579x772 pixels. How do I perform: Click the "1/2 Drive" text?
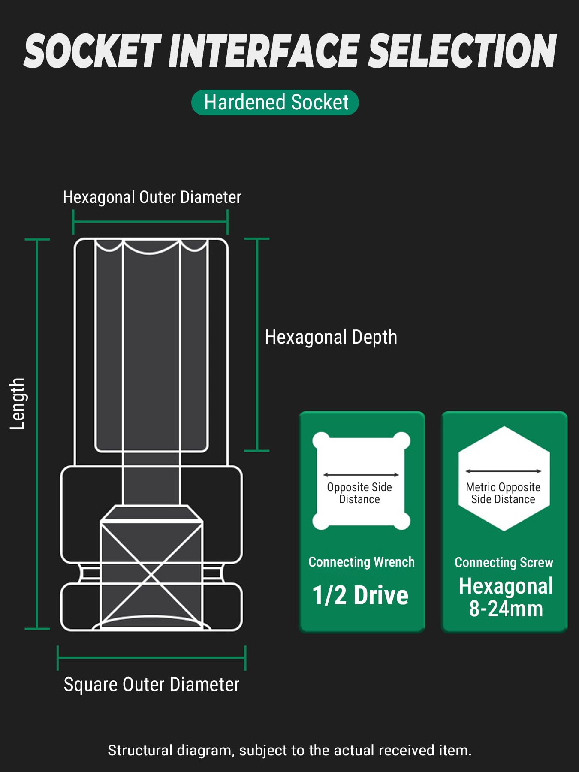coord(360,595)
